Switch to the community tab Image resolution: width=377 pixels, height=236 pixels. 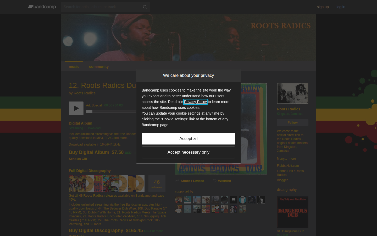coord(99,67)
